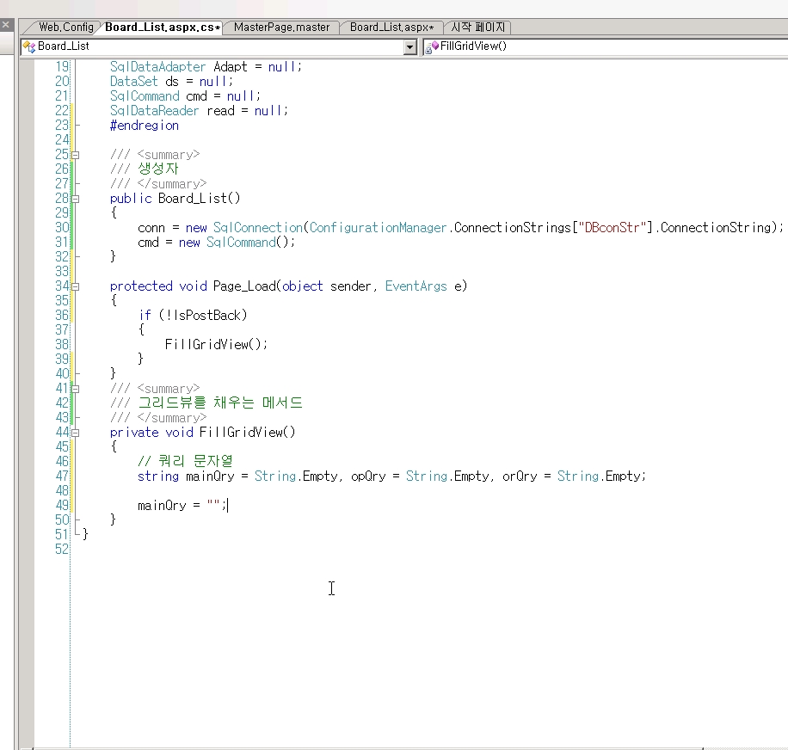Click the Board_List class name in combo box
Image resolution: width=788 pixels, height=750 pixels.
tap(64, 46)
